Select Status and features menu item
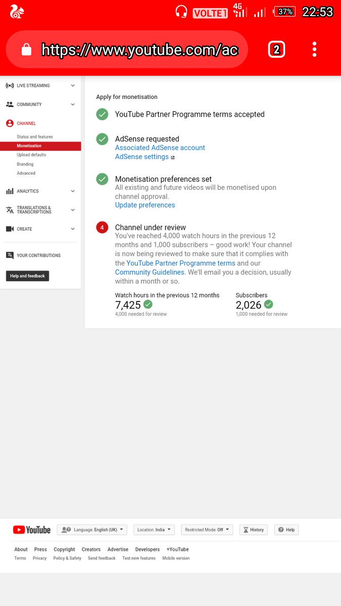Viewport: 341px width, 606px height. (35, 137)
